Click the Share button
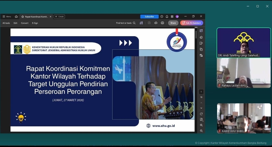This screenshot has height=147, width=272. pyautogui.click(x=173, y=23)
